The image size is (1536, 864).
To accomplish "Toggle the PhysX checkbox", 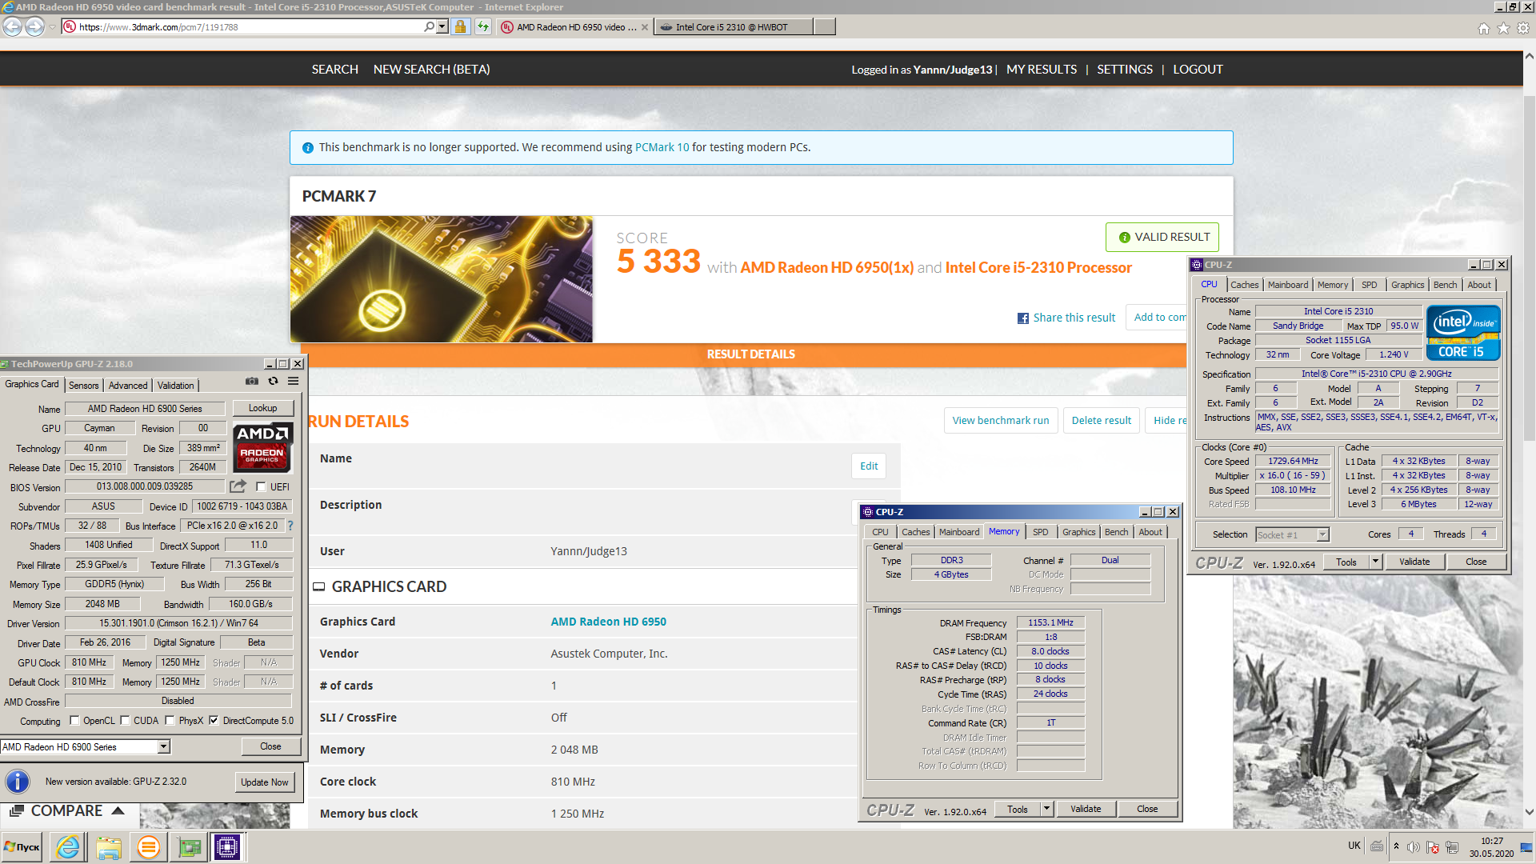I will pyautogui.click(x=170, y=720).
